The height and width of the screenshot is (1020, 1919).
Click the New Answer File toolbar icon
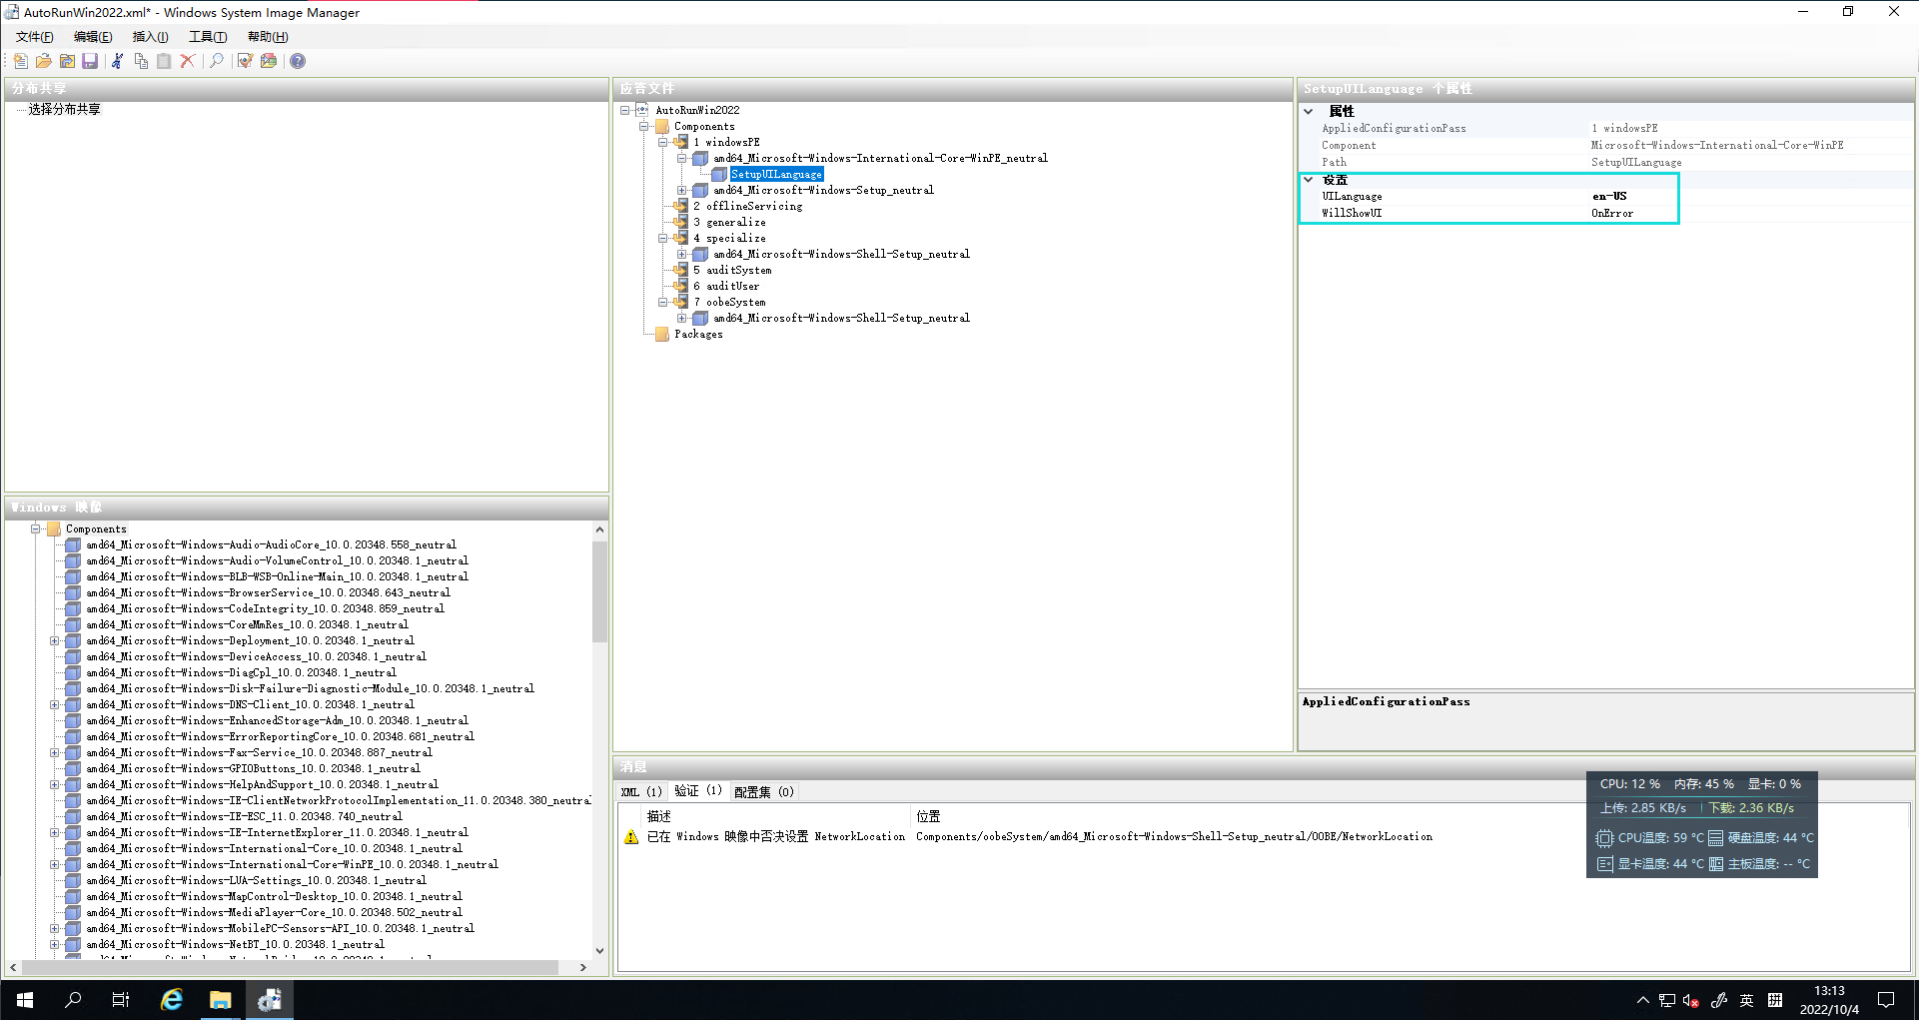[20, 61]
